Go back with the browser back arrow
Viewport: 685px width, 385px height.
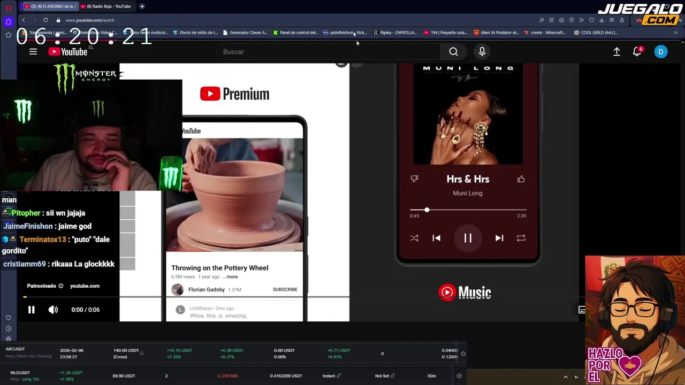point(24,20)
